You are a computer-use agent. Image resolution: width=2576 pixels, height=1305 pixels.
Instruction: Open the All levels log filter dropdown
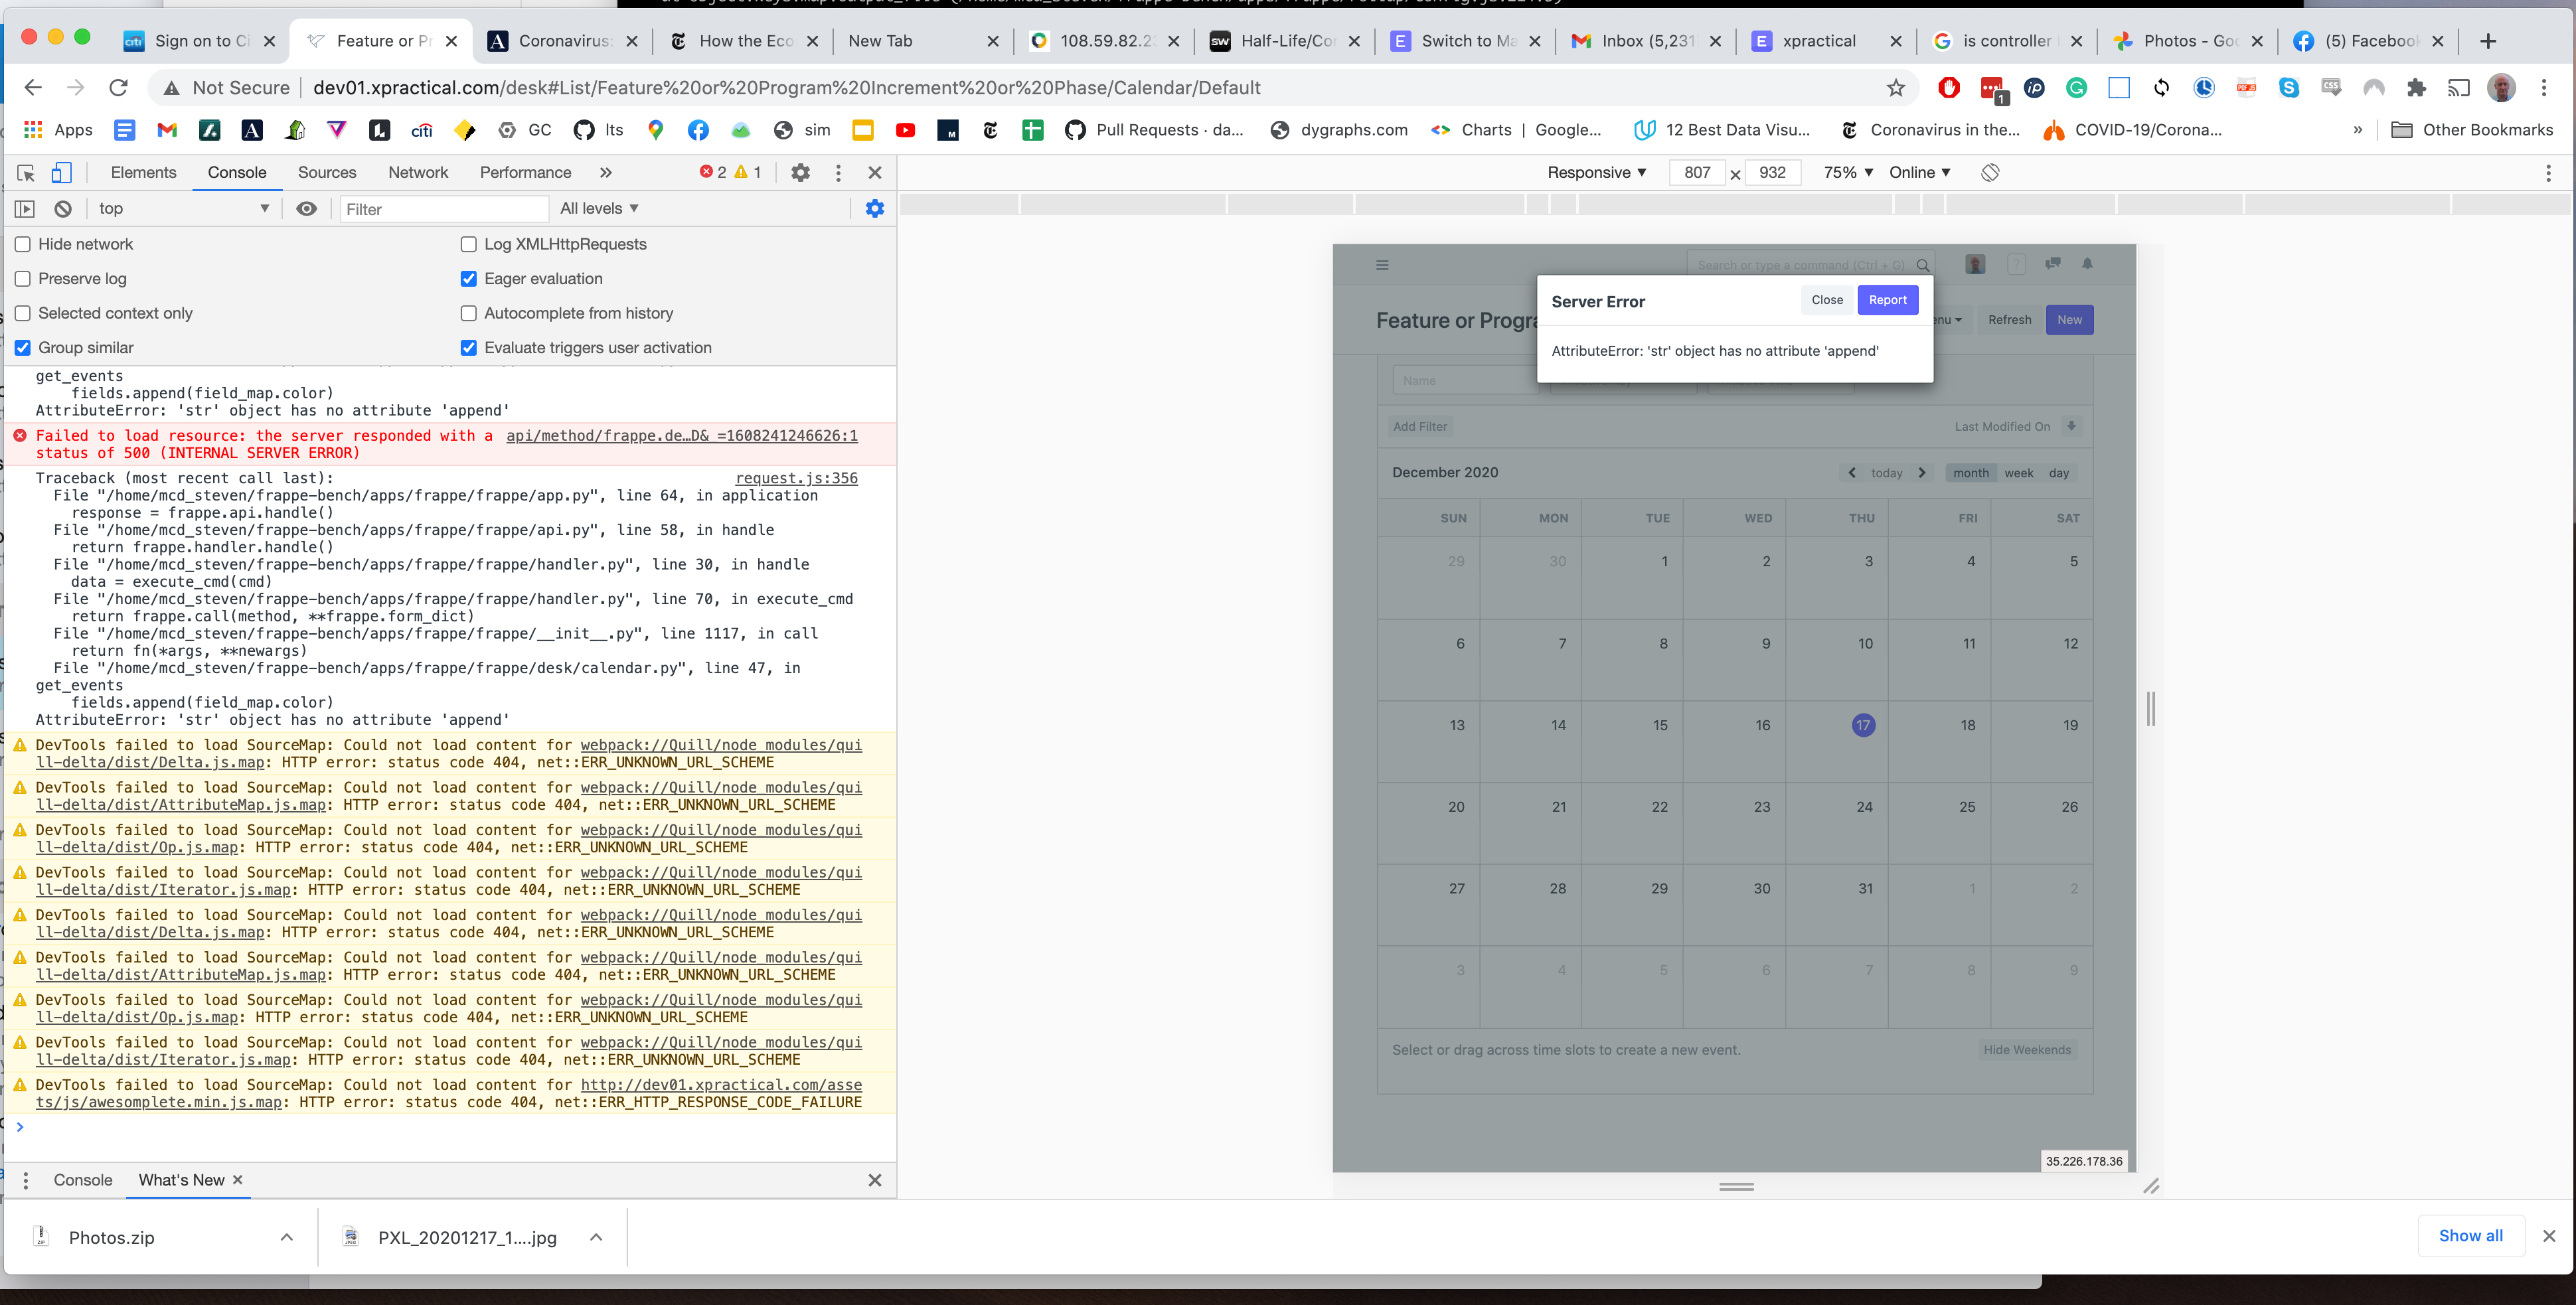(598, 208)
